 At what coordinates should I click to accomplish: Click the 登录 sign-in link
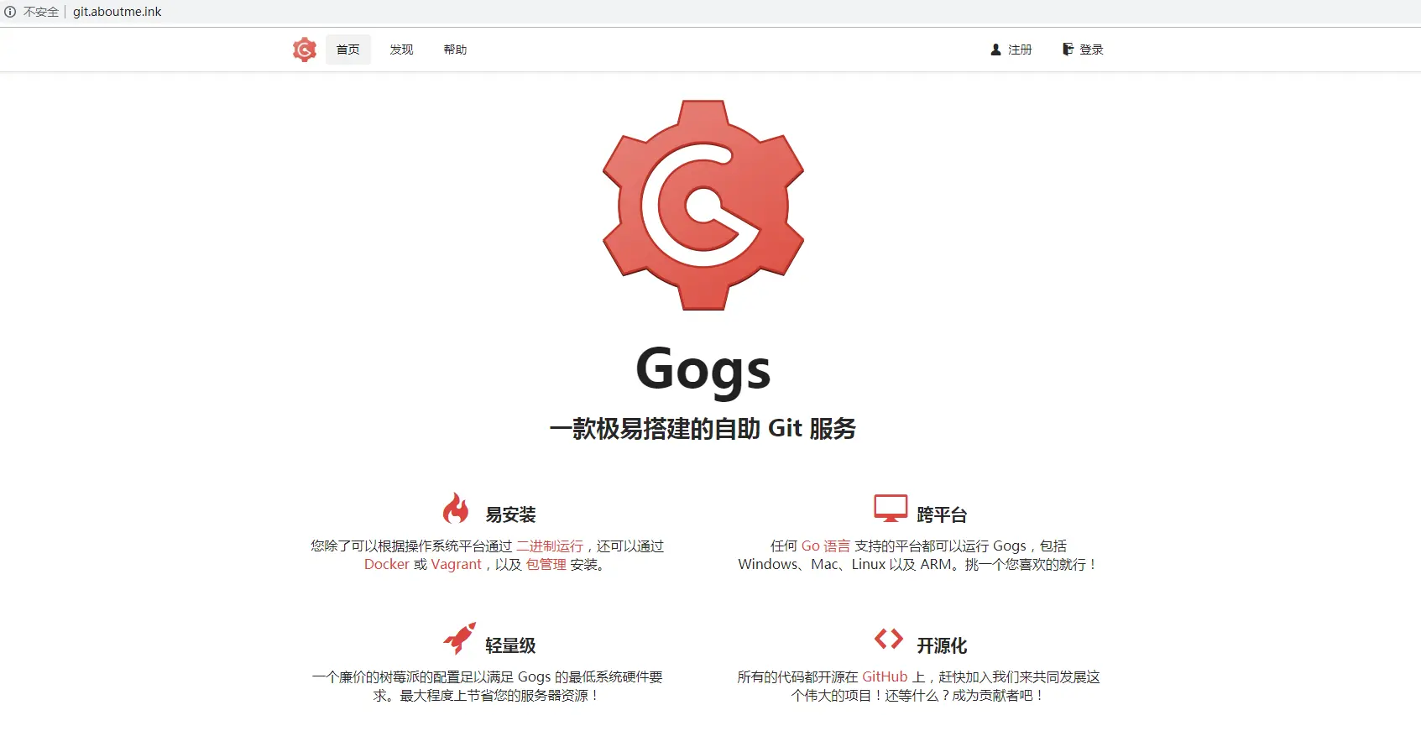click(x=1083, y=50)
